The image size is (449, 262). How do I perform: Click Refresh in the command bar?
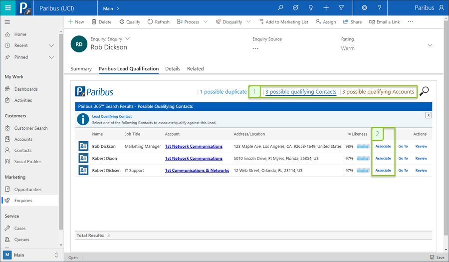[x=158, y=22]
